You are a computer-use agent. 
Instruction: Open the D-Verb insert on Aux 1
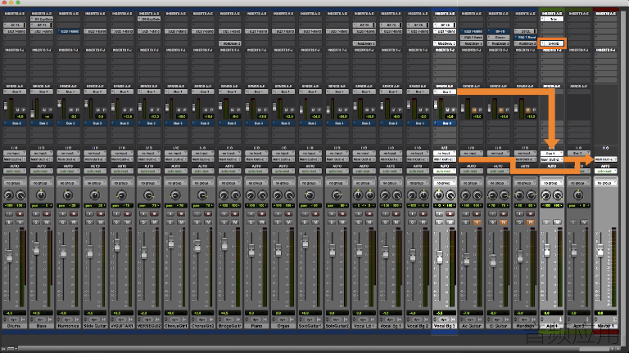coord(552,43)
